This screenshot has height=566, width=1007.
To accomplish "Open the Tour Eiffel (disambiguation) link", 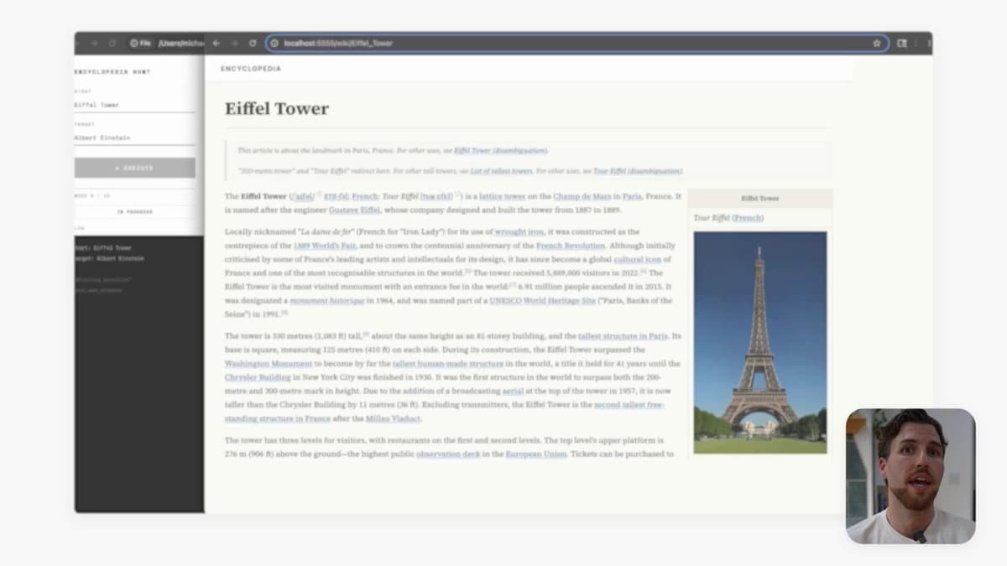I will point(638,171).
